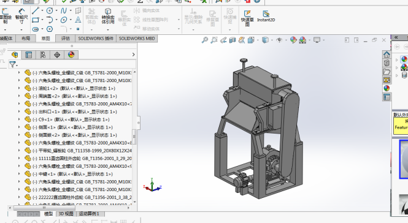Open the 3D 视图 bottom tab

pyautogui.click(x=66, y=214)
